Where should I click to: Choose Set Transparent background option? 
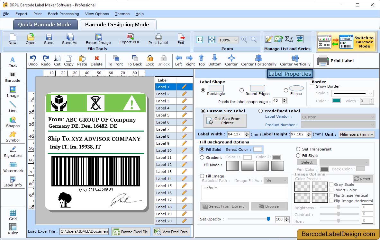coord(298,149)
